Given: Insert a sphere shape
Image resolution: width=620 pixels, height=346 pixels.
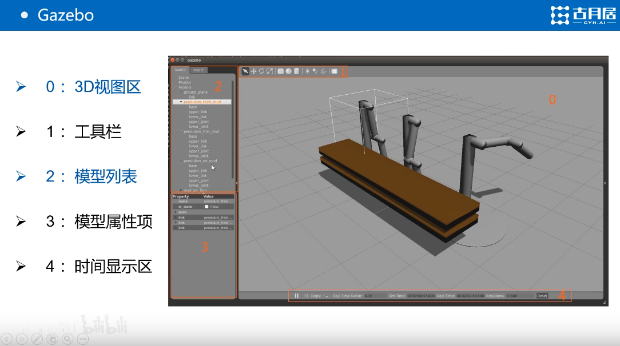Looking at the screenshot, I should tap(289, 71).
